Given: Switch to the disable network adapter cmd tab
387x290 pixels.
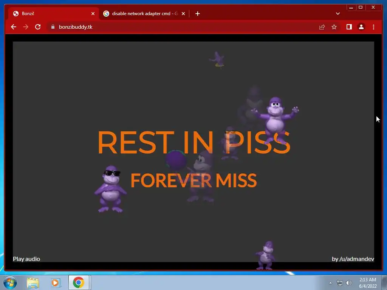Looking at the screenshot, I should pos(144,14).
